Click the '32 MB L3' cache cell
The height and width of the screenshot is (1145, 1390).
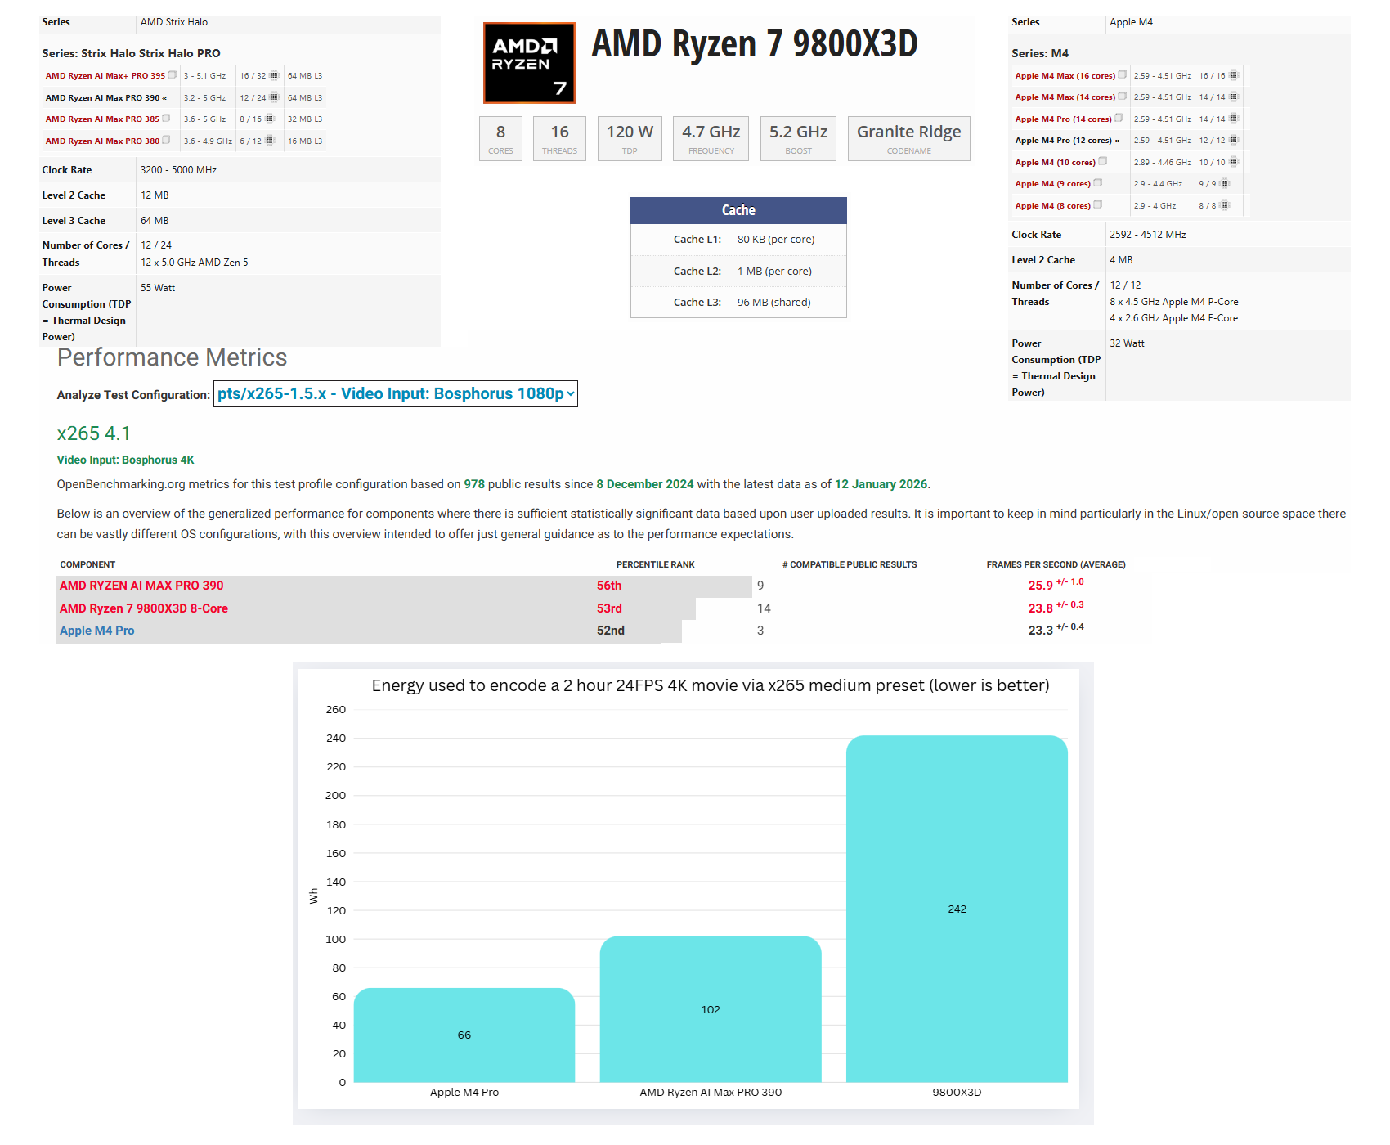point(305,119)
